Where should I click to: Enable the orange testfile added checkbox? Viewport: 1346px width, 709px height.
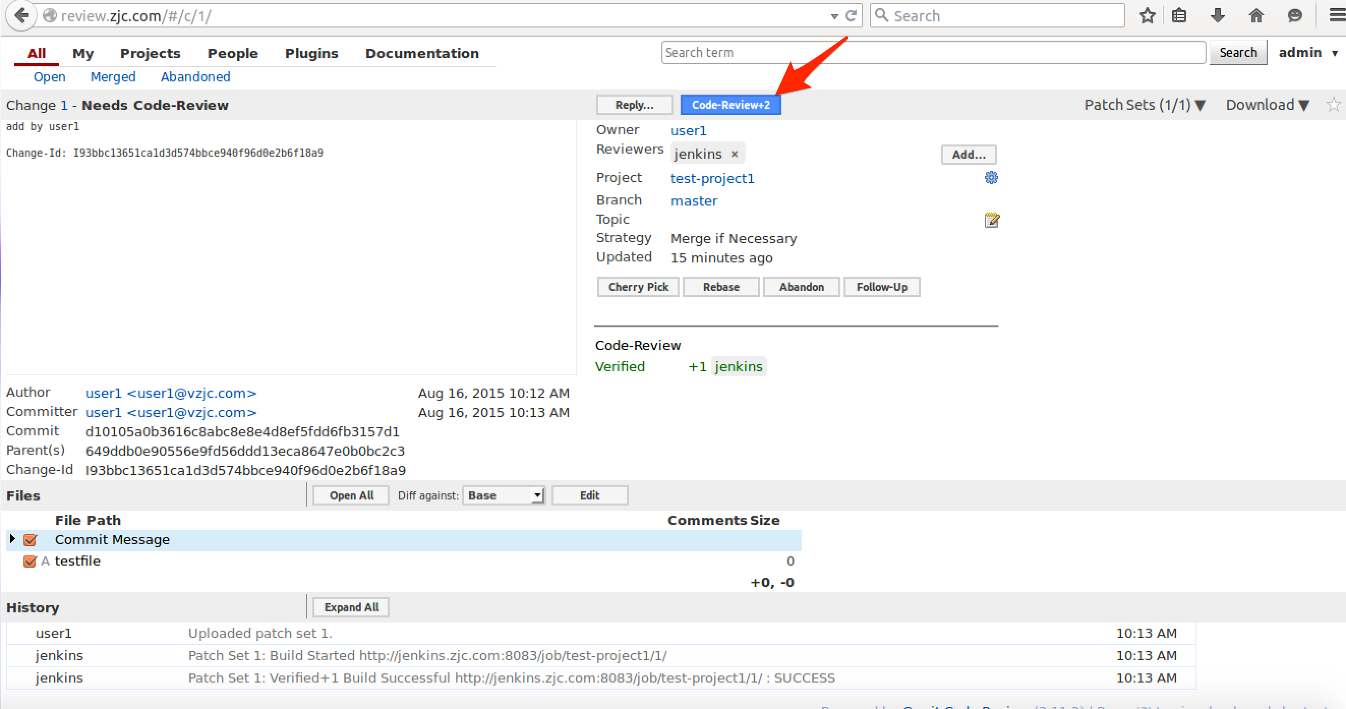tap(28, 560)
